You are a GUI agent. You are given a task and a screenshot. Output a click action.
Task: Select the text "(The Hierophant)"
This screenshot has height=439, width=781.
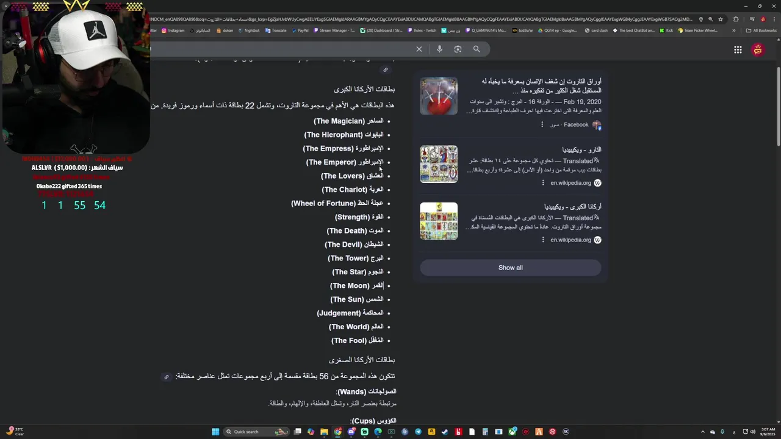pos(334,135)
